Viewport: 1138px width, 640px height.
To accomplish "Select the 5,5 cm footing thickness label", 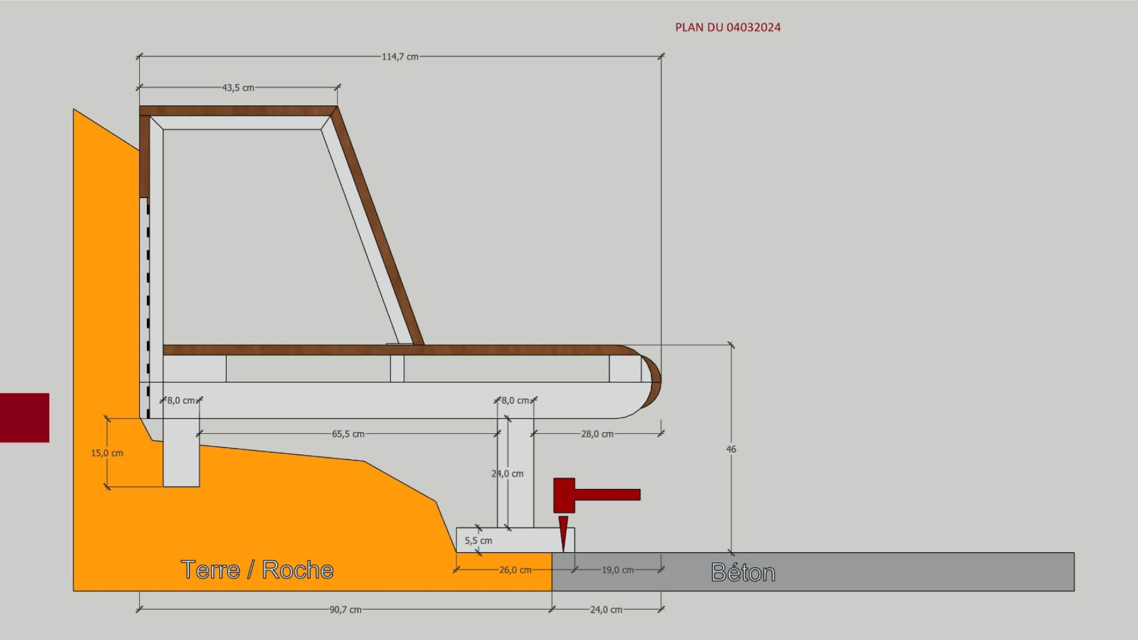I will pos(478,540).
